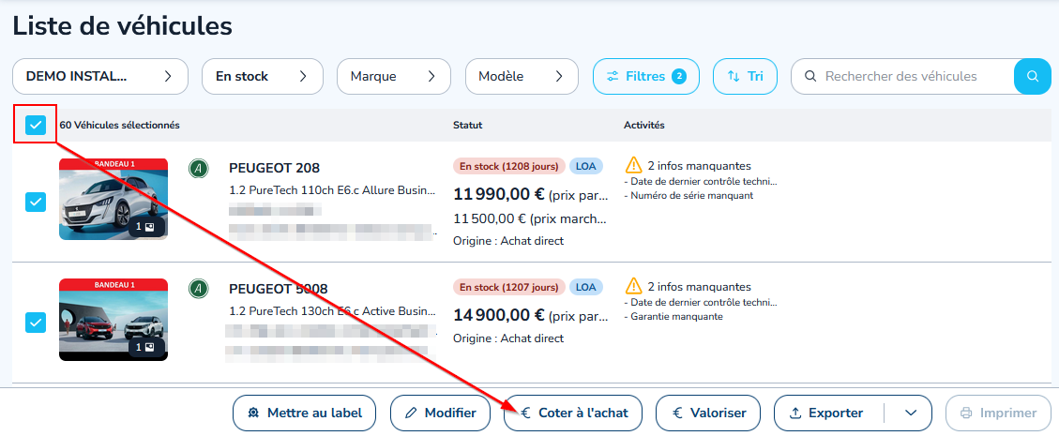Deselect the PEUGEOT 208 checkbox
The image size is (1059, 436).
click(35, 202)
